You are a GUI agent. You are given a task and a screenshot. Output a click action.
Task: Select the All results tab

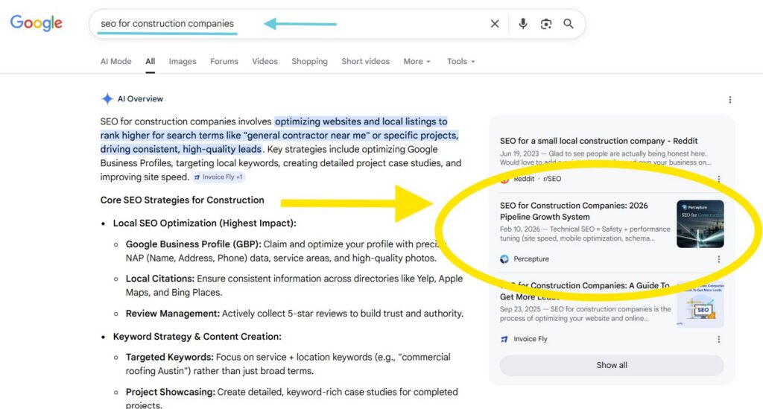(x=151, y=61)
